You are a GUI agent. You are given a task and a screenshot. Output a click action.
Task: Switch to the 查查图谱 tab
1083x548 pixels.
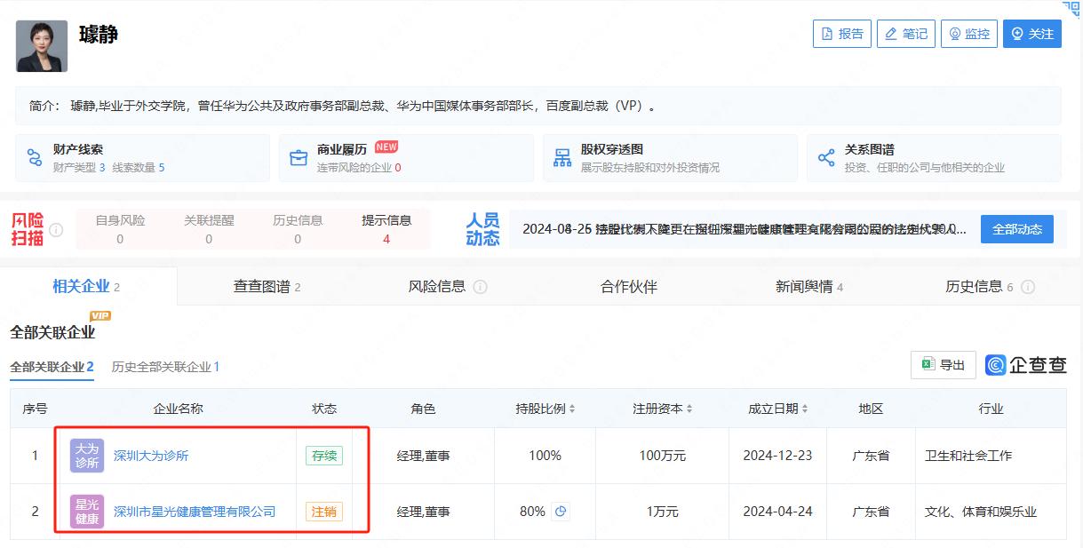pos(267,287)
